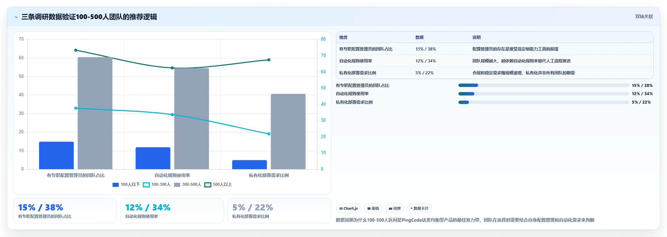Click the 表格 tag chip

pyautogui.click(x=373, y=208)
